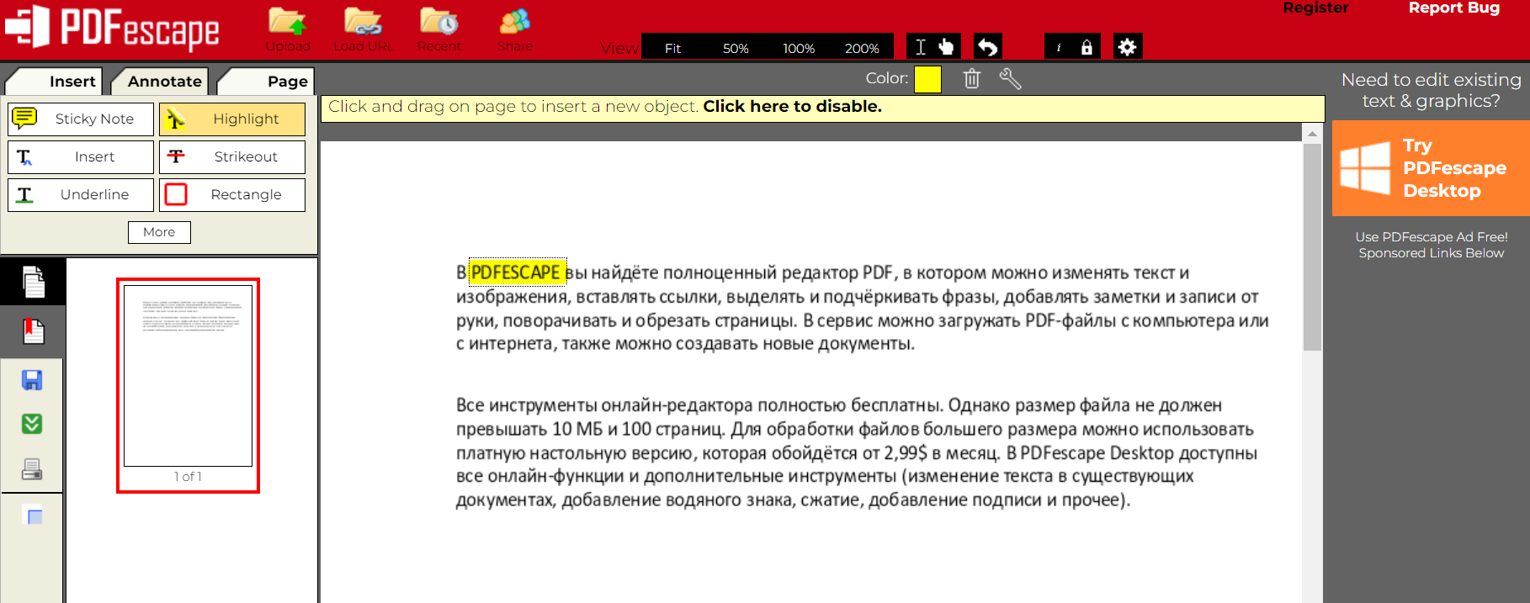Select the Rectangle annotation tool
The image size is (1530, 603).
tap(232, 195)
